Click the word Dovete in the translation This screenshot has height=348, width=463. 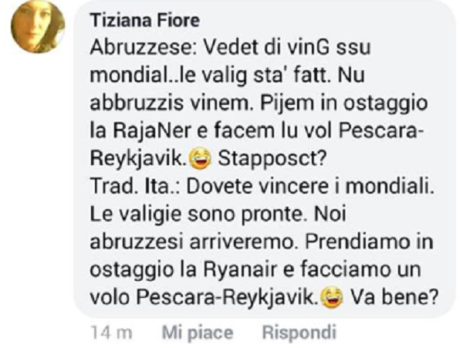point(216,186)
